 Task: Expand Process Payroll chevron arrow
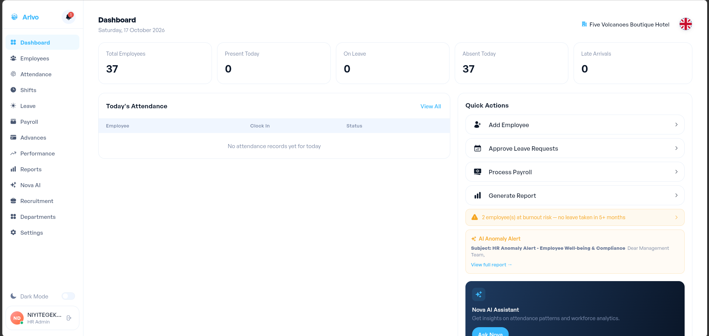click(677, 172)
